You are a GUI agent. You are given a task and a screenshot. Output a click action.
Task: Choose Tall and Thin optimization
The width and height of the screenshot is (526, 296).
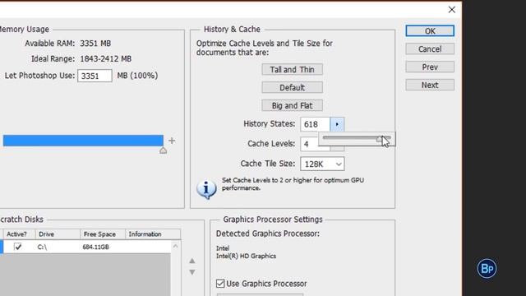coord(293,69)
